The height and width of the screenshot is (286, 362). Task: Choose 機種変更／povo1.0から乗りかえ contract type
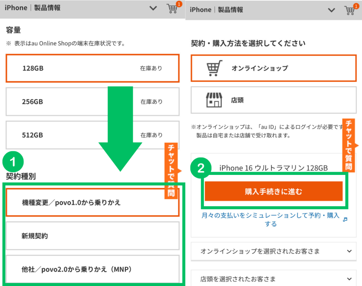pyautogui.click(x=93, y=202)
